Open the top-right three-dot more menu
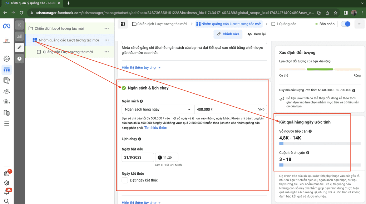The width and height of the screenshot is (366, 204). coord(360,24)
